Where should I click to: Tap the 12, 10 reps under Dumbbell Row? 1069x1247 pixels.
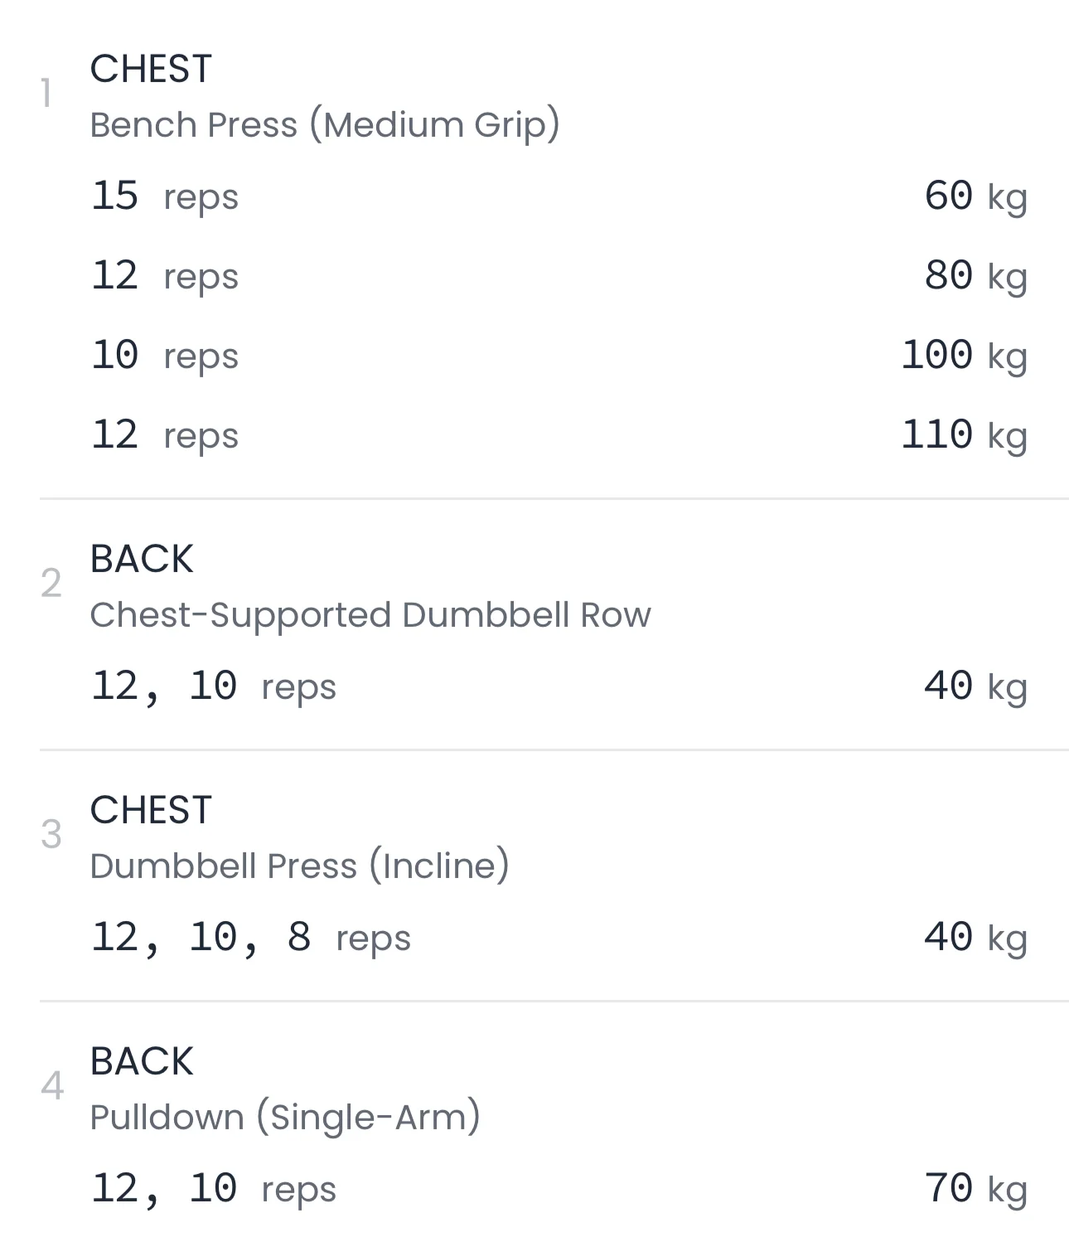coord(213,687)
